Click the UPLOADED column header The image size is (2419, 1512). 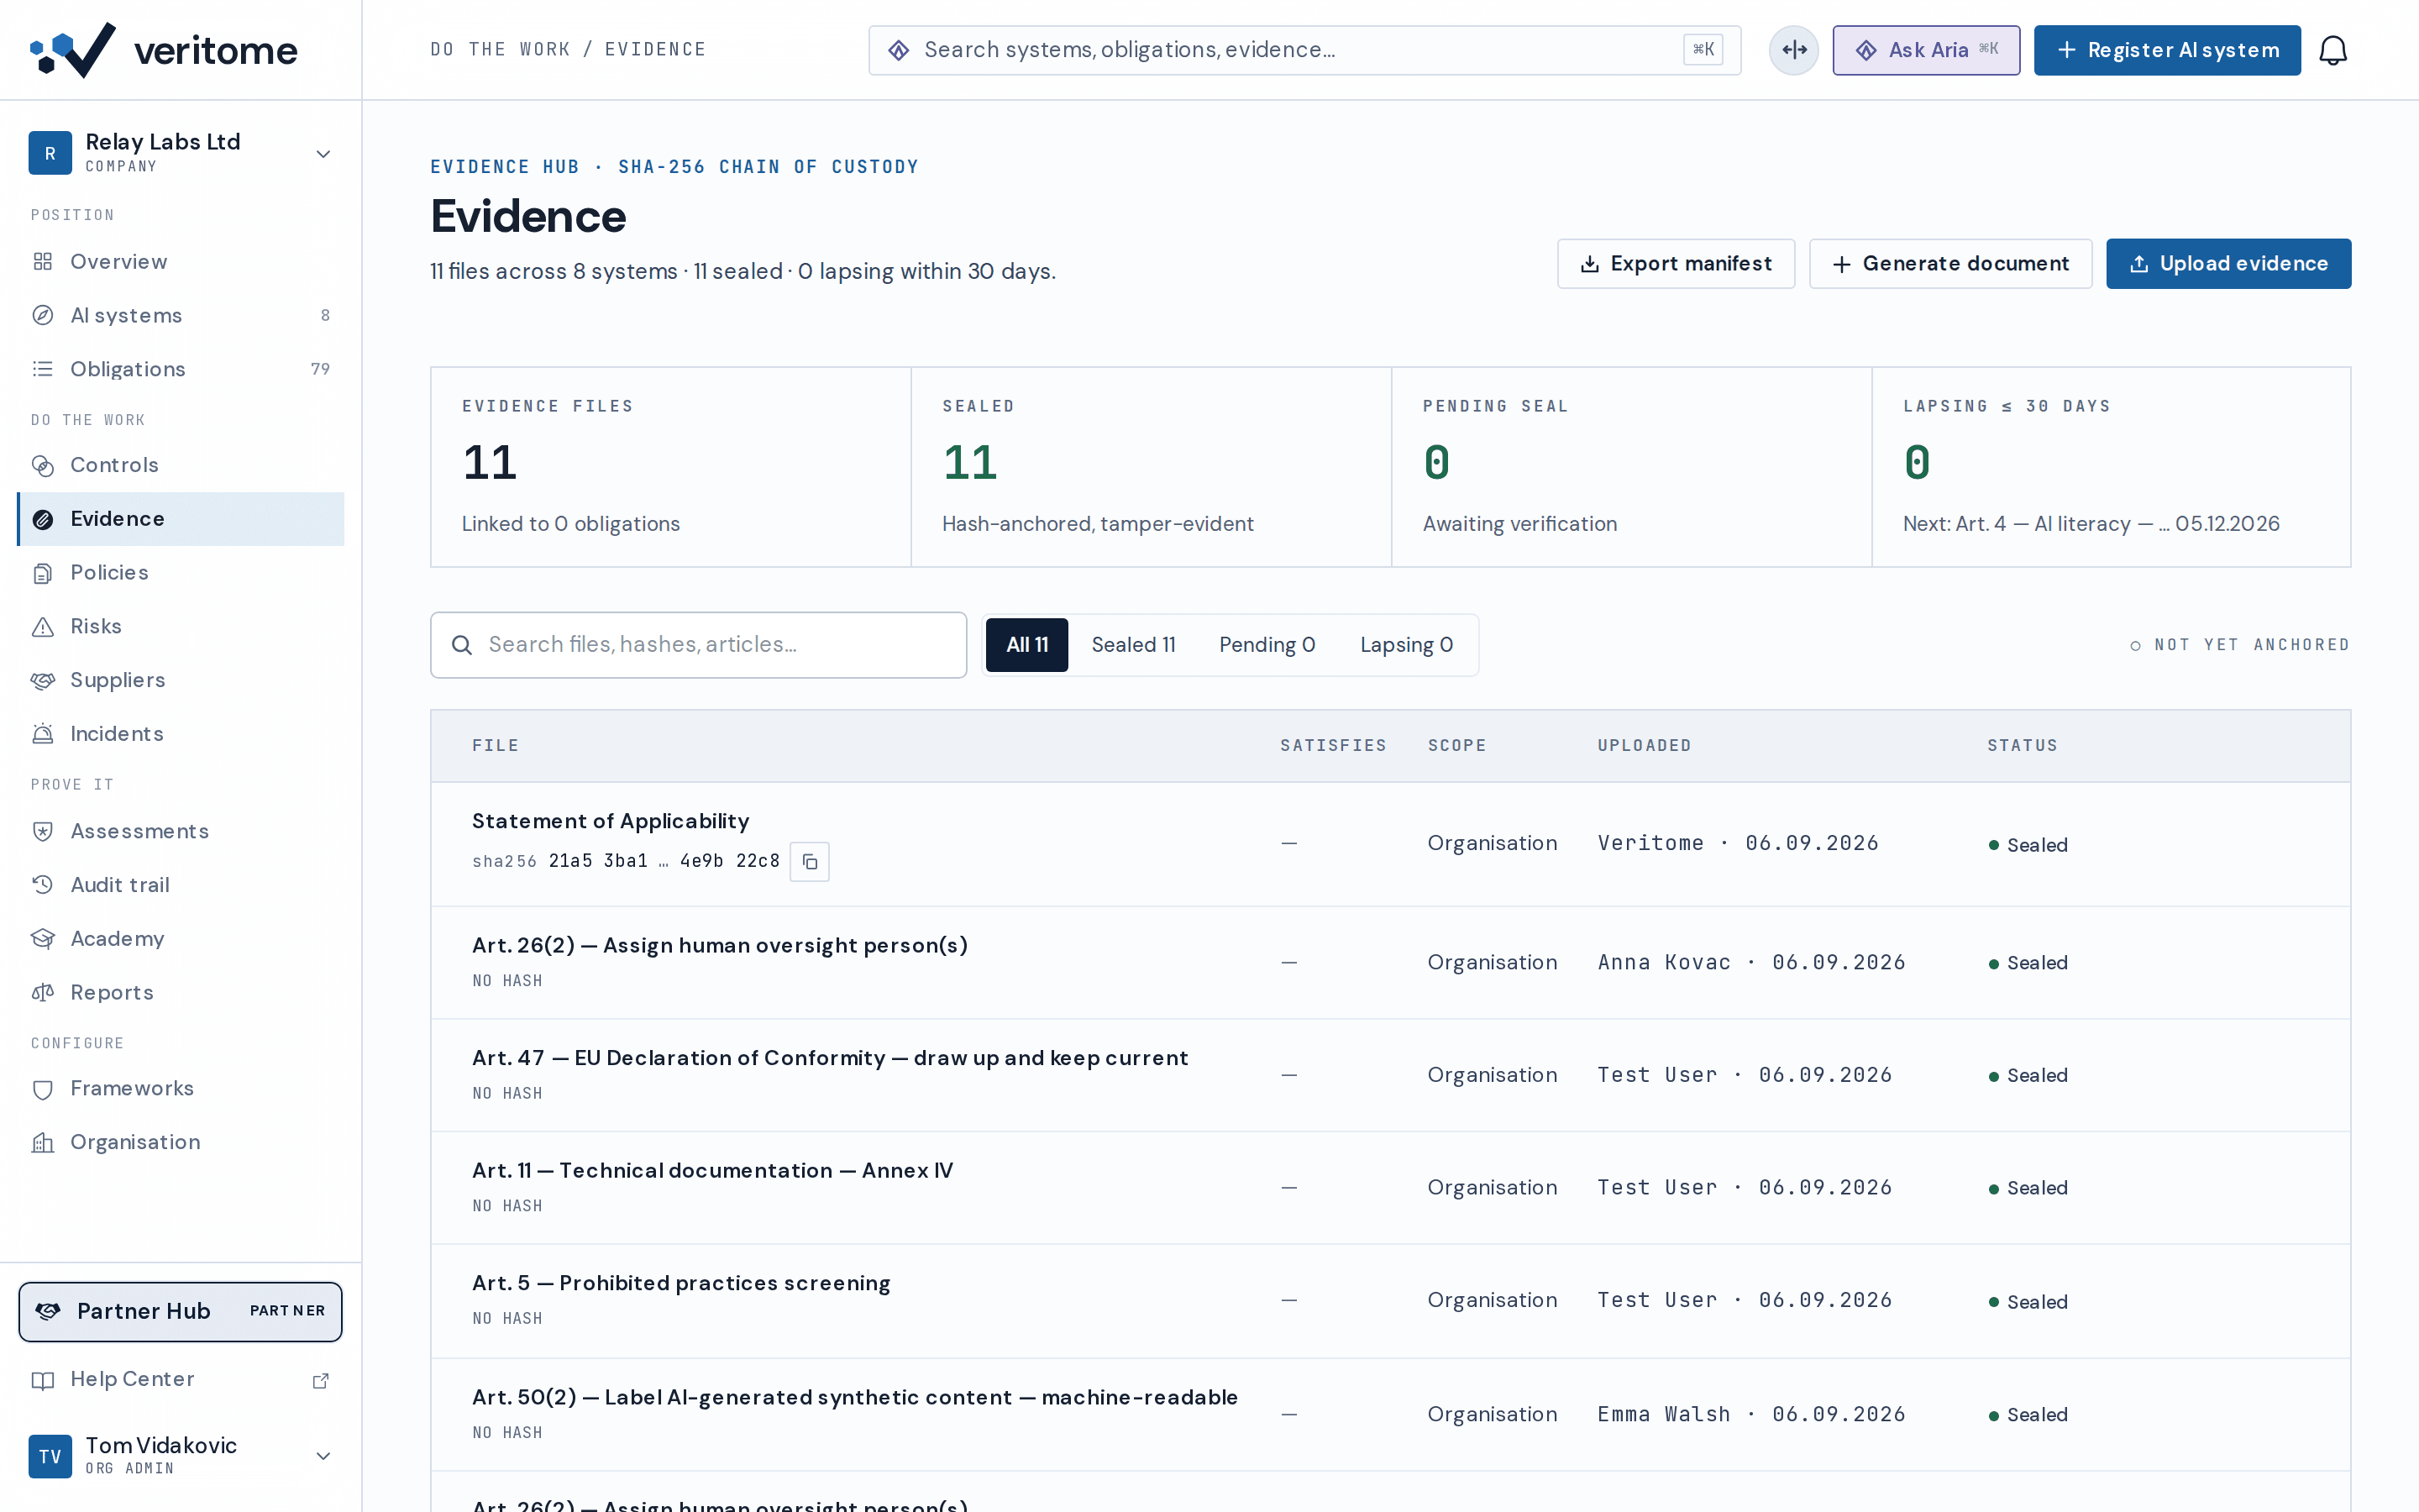click(1645, 746)
